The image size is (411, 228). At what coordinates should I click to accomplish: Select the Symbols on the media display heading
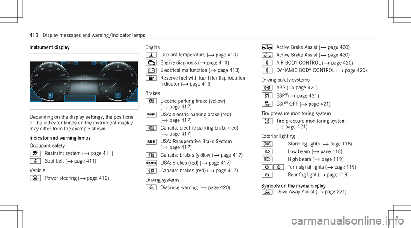[293, 186]
